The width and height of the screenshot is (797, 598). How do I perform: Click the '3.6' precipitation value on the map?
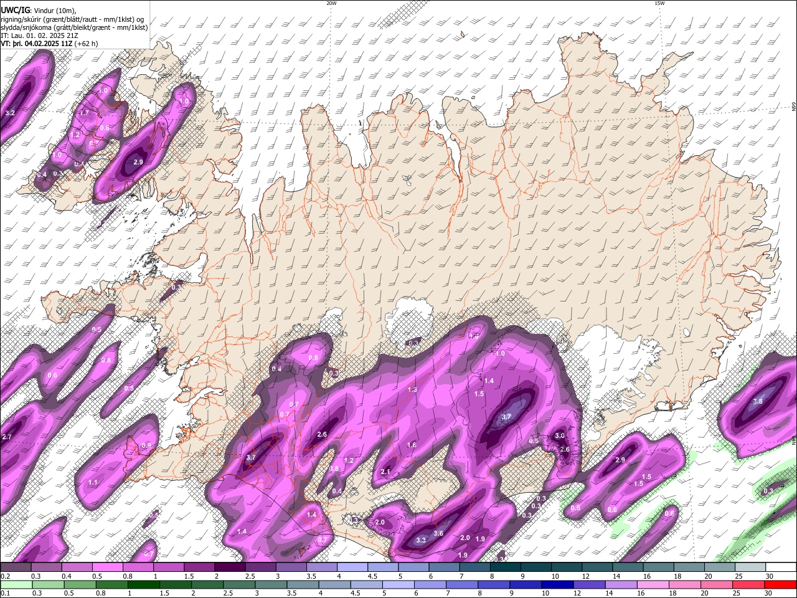pos(438,533)
